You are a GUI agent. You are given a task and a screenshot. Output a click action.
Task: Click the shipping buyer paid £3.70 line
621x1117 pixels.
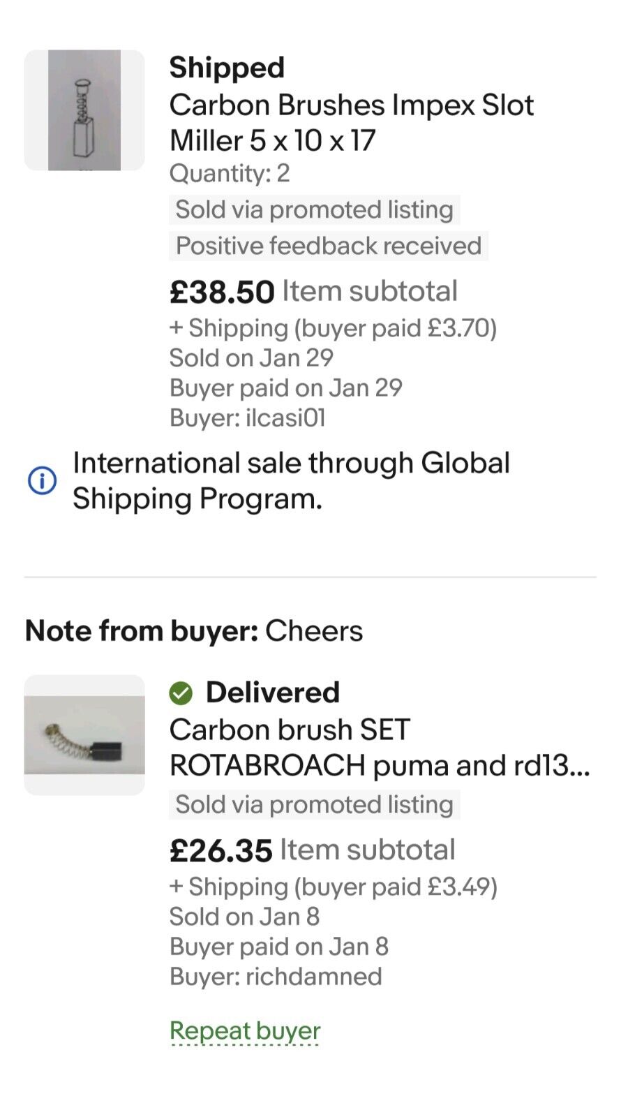coord(333,328)
